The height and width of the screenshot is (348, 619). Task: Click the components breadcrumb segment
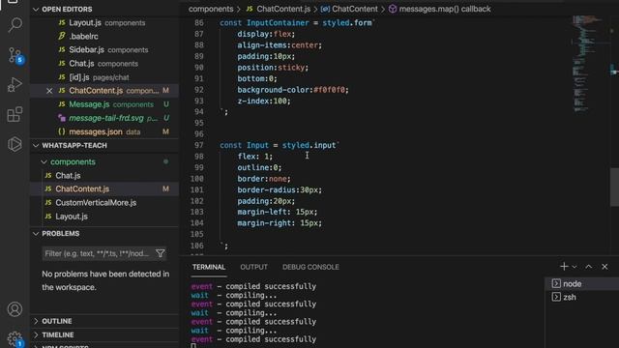click(211, 9)
